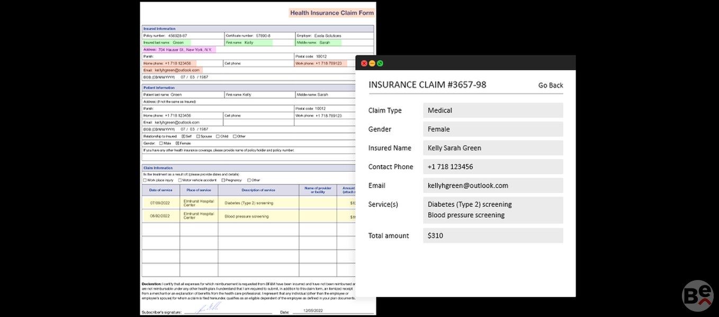719x317 pixels.
Task: Focus the Insured Name field
Action: pyautogui.click(x=493, y=148)
